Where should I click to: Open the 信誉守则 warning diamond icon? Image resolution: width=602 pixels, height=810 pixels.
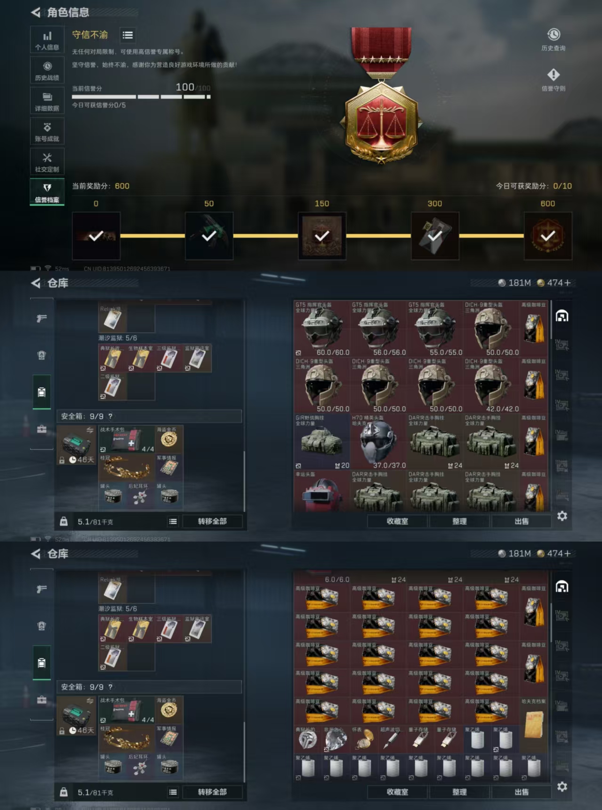(554, 74)
